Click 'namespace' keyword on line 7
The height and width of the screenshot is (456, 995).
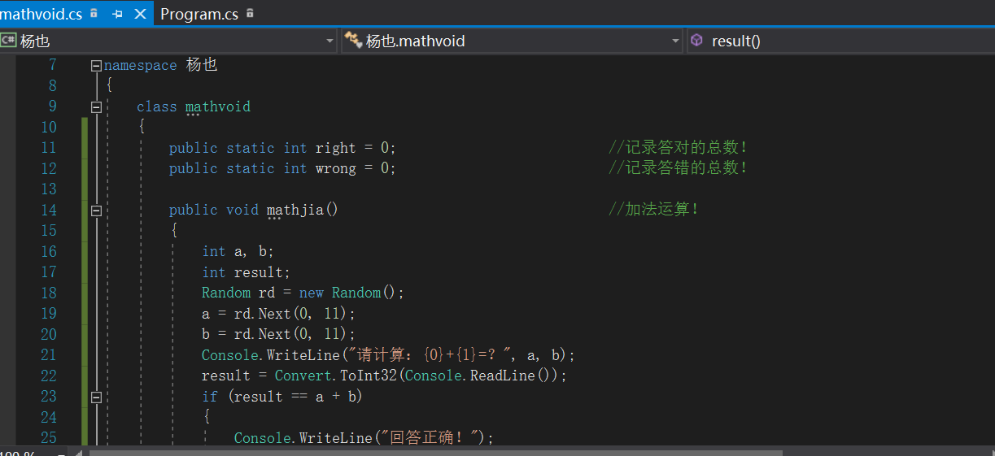coord(140,65)
